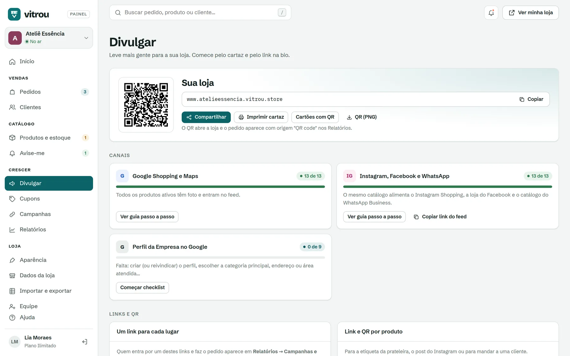Image resolution: width=570 pixels, height=356 pixels.
Task: Download QR (PNG)
Action: pyautogui.click(x=362, y=117)
